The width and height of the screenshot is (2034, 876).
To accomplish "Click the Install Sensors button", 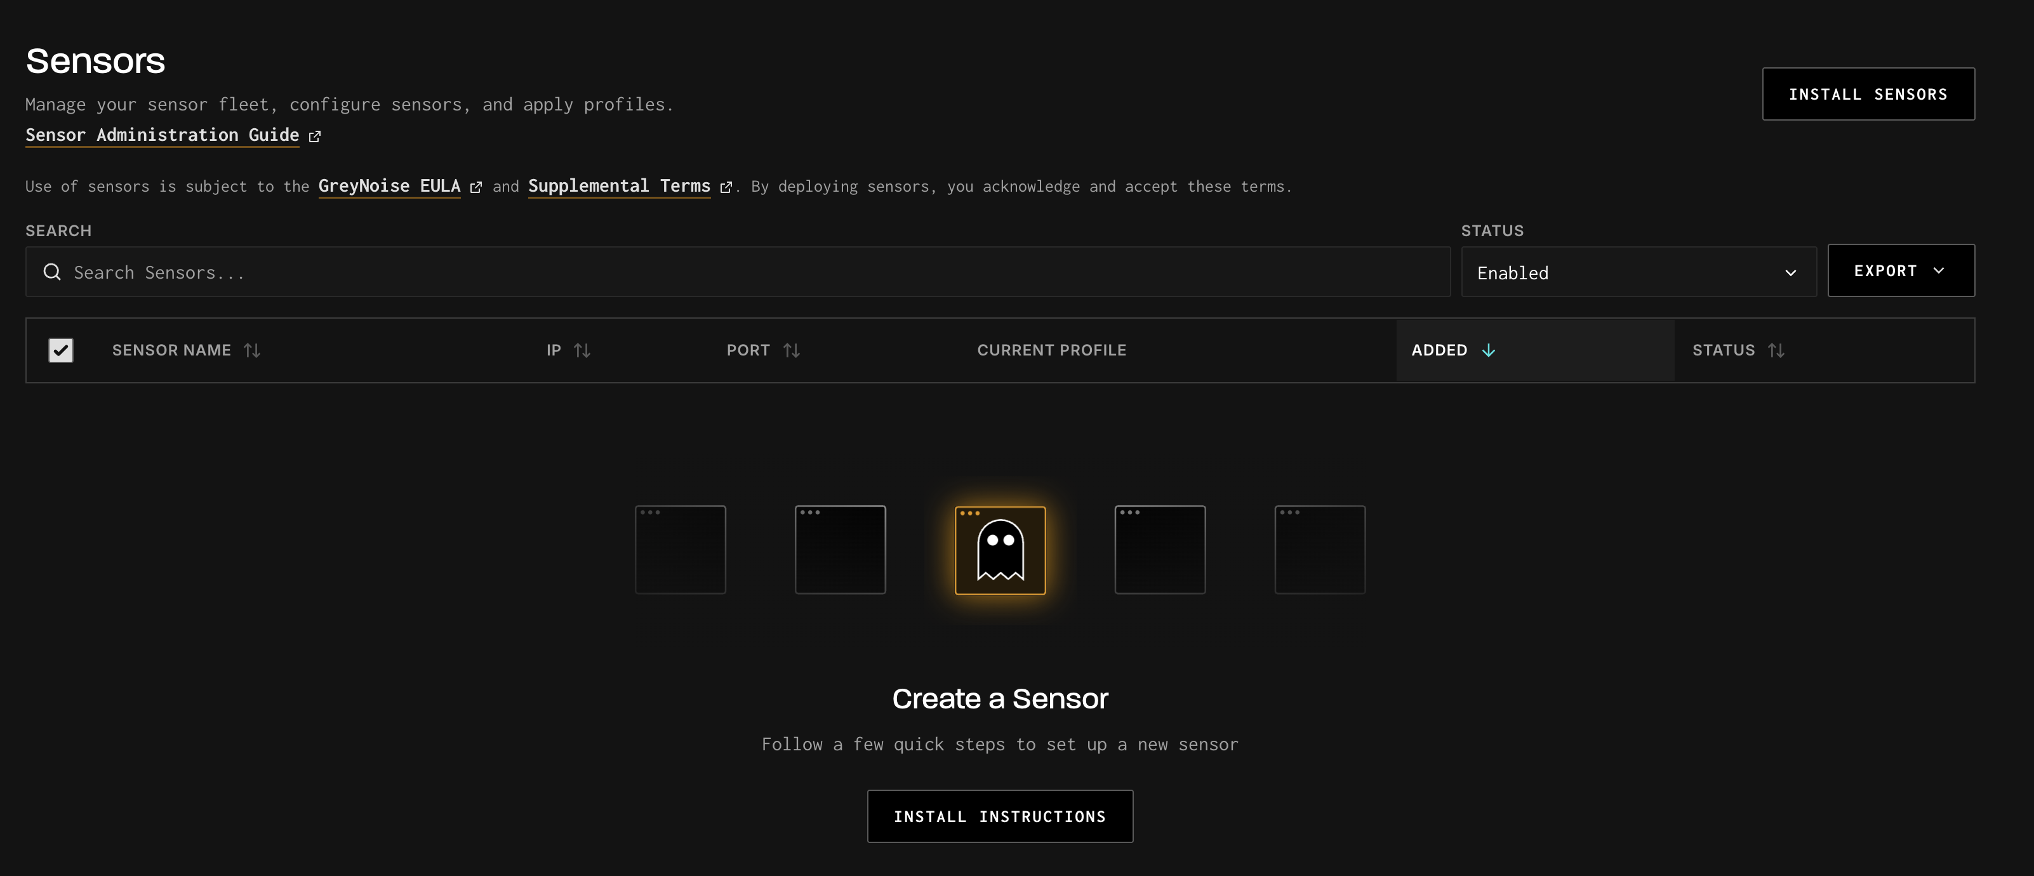I will coord(1868,95).
